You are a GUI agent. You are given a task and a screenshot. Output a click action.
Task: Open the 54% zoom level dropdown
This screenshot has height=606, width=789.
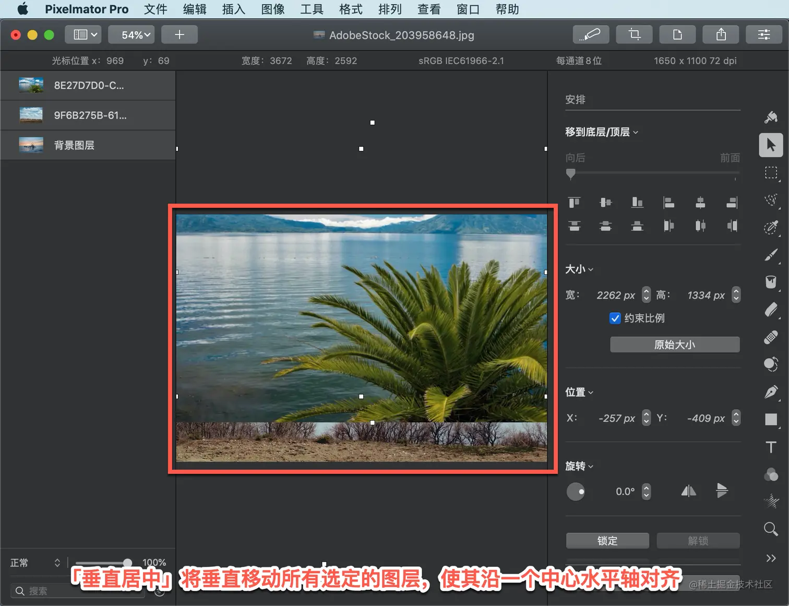click(x=131, y=34)
